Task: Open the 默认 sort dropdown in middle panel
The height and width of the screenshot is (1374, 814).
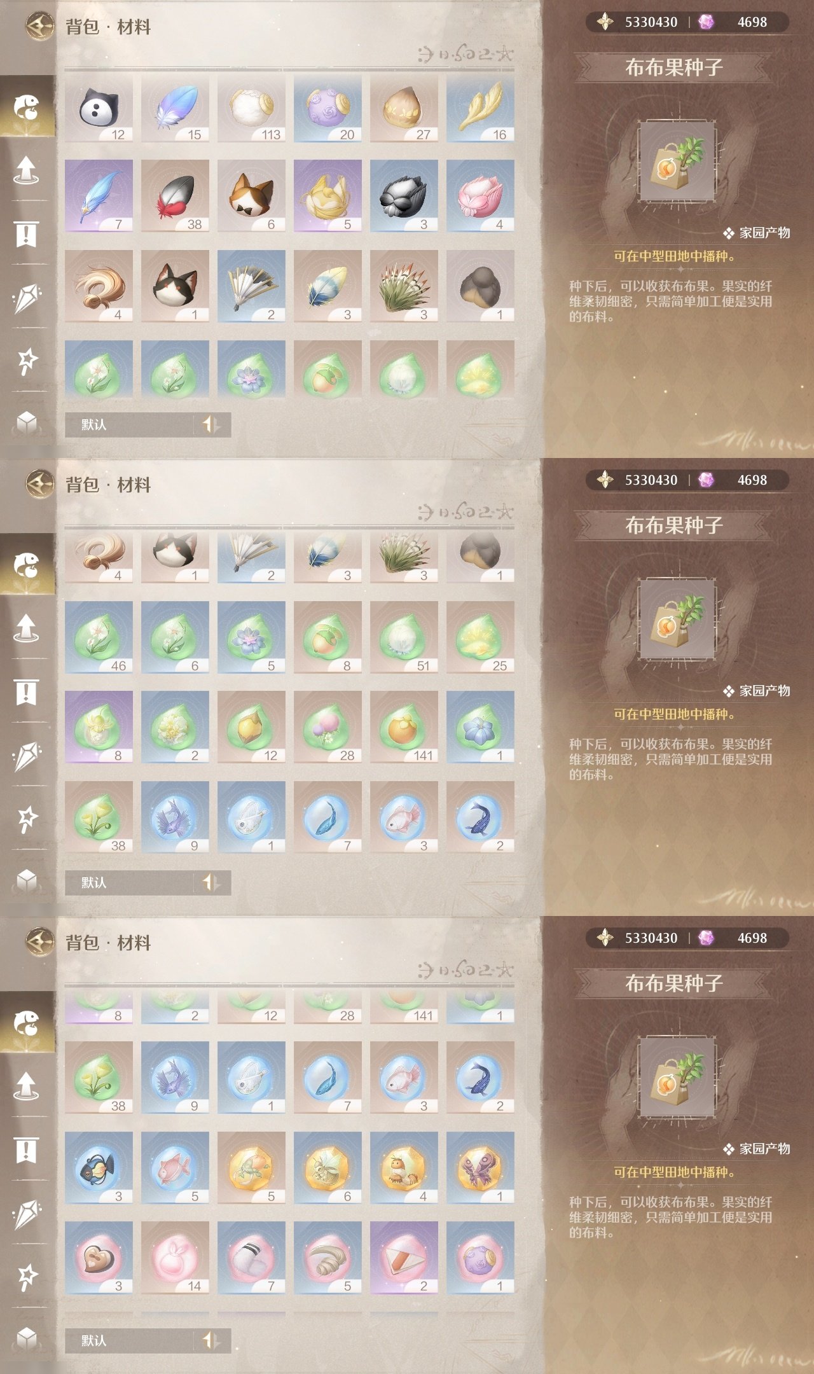Action: pyautogui.click(x=130, y=882)
